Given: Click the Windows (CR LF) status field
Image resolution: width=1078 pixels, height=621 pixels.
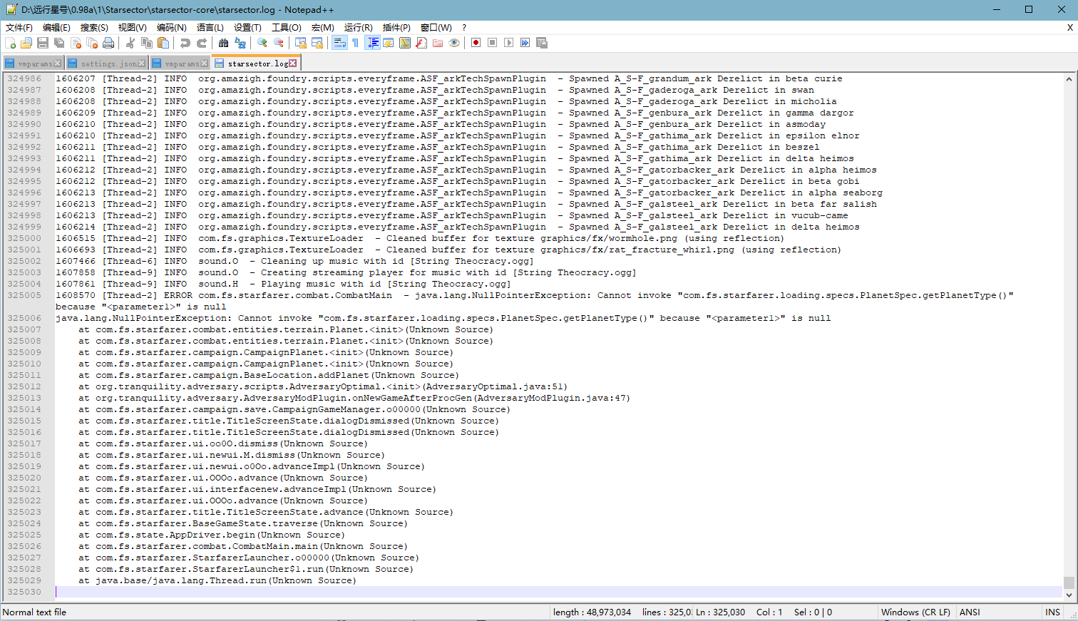Looking at the screenshot, I should click(x=915, y=612).
